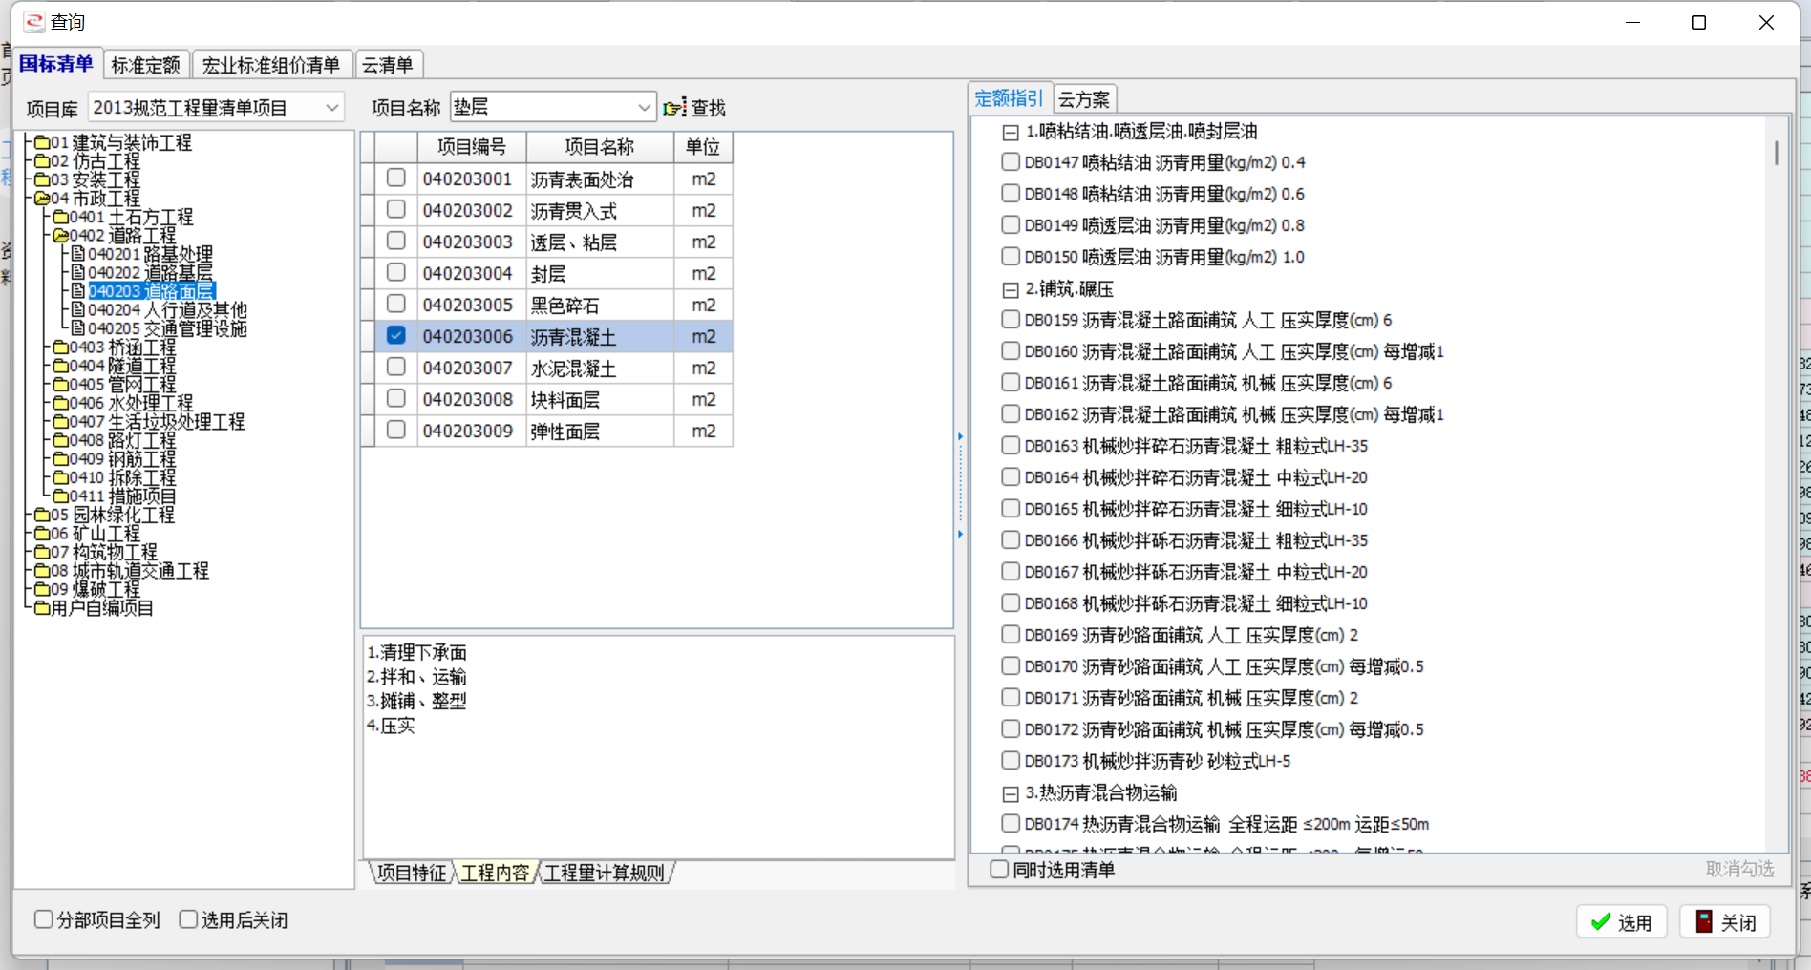This screenshot has height=970, width=1811.
Task: Click the quota list vertical scrollbar thumb
Action: click(x=1777, y=153)
